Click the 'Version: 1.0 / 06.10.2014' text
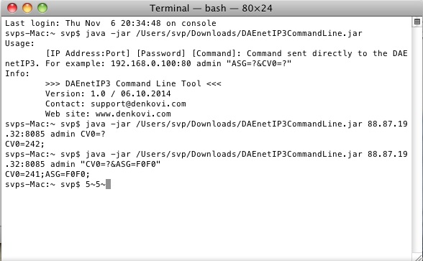Screen dimensions: 423x261 pos(108,93)
